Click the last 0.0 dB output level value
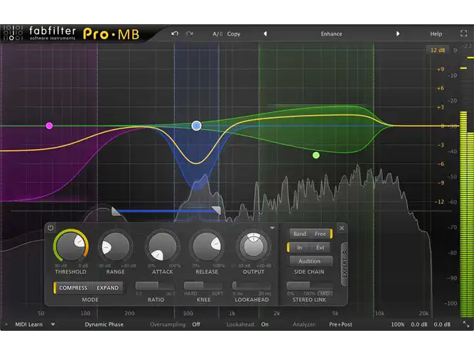 click(x=442, y=324)
